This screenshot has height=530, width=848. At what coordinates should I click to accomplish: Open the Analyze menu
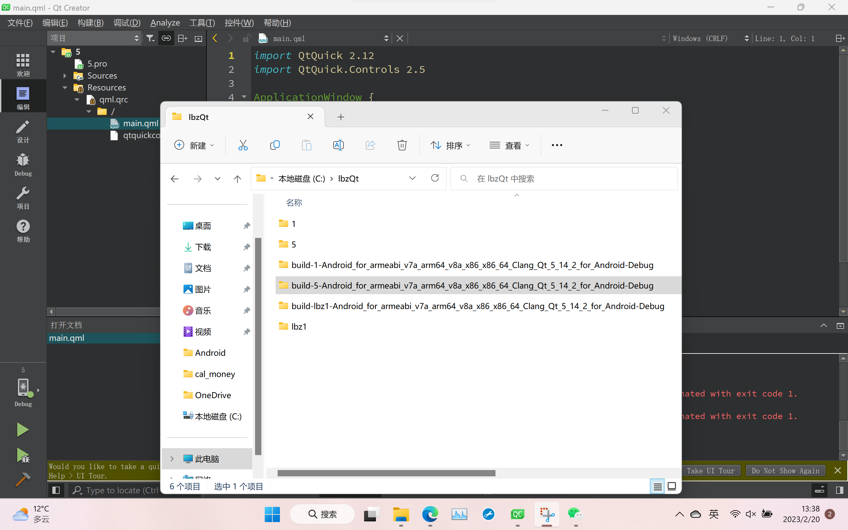[165, 23]
